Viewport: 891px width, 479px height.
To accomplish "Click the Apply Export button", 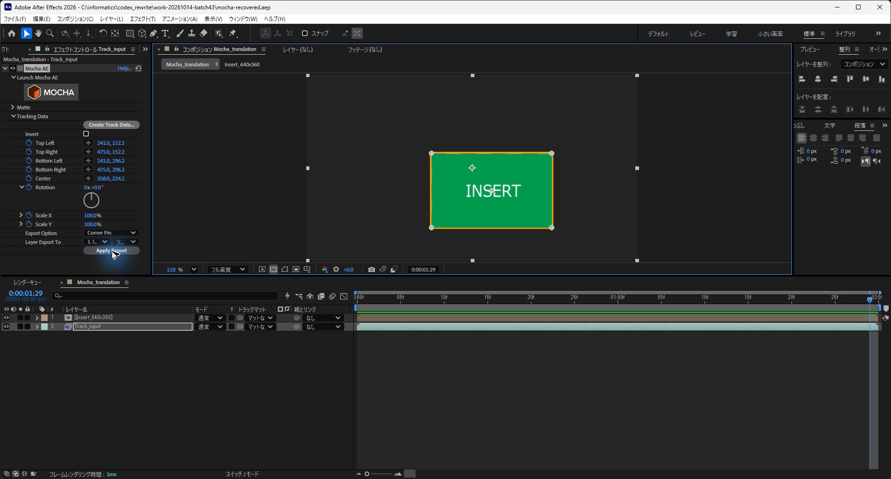I will click(x=111, y=250).
